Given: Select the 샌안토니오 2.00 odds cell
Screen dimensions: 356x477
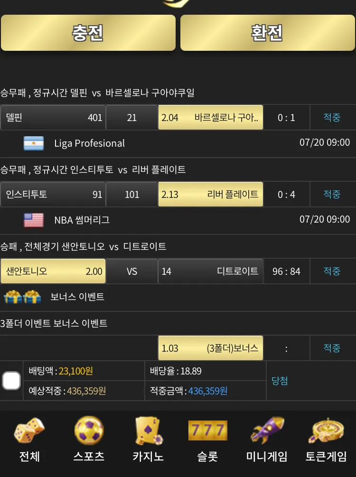Looking at the screenshot, I should tap(53, 271).
